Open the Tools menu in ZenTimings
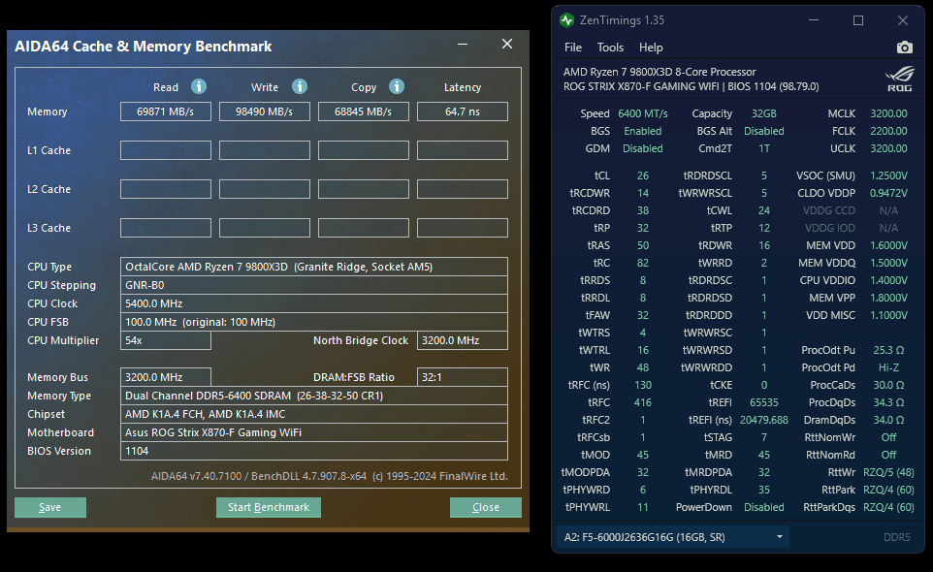Screen dimensions: 933x572 (x=610, y=47)
